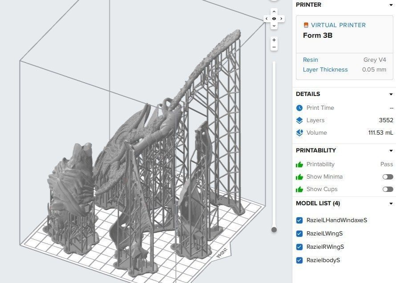The height and width of the screenshot is (283, 396).
Task: Click the Pass printability status
Action: (x=387, y=164)
